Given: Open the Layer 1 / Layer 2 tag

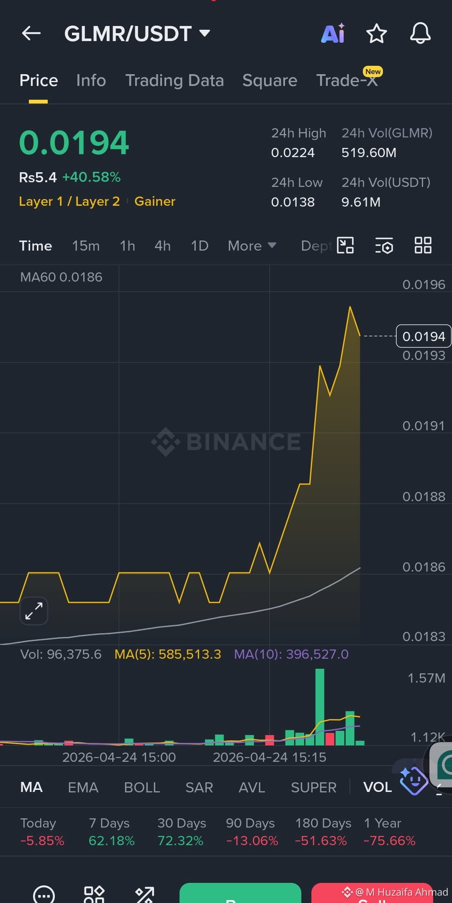Looking at the screenshot, I should pos(69,202).
